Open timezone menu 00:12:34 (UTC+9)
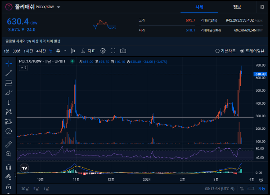This screenshot has height=195, width=270. [220, 189]
